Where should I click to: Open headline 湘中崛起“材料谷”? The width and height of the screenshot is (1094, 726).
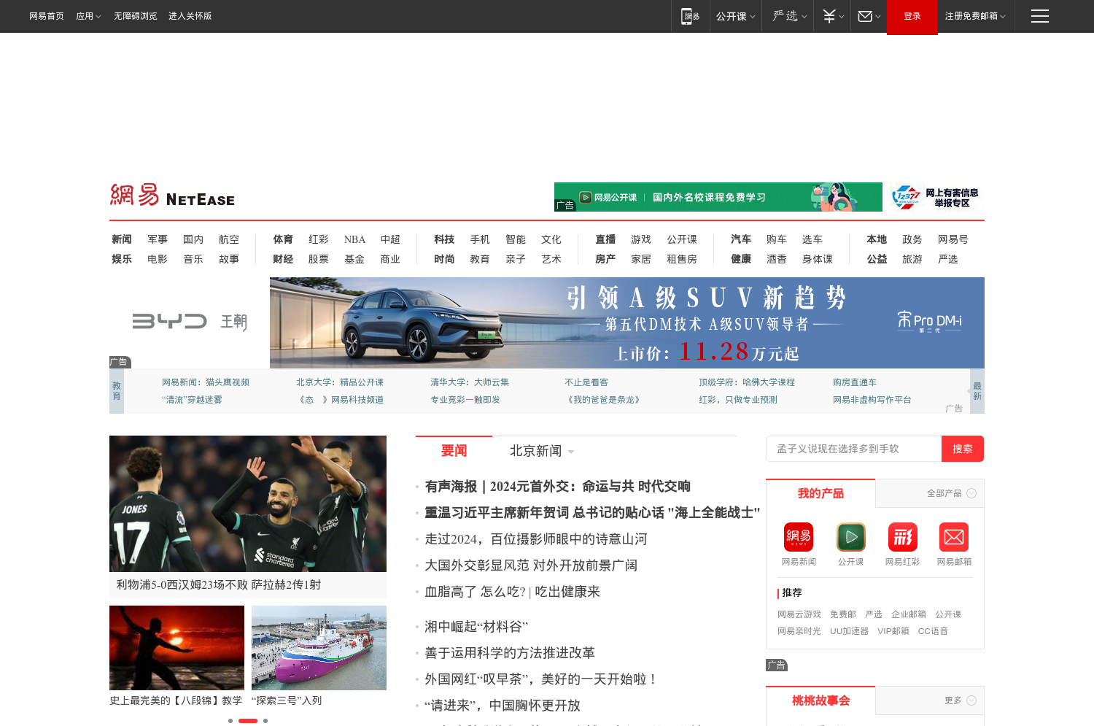click(x=476, y=627)
